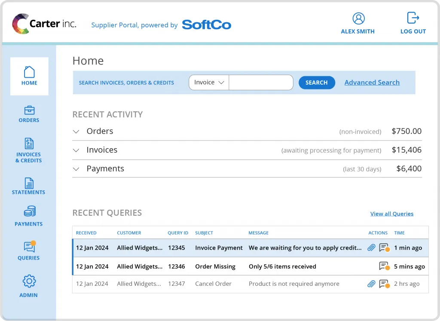Follow the View all Queries link
Image resolution: width=440 pixels, height=321 pixels.
[391, 214]
